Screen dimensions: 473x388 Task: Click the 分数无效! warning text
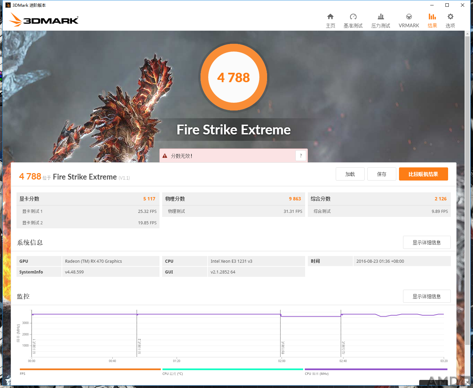tap(182, 156)
